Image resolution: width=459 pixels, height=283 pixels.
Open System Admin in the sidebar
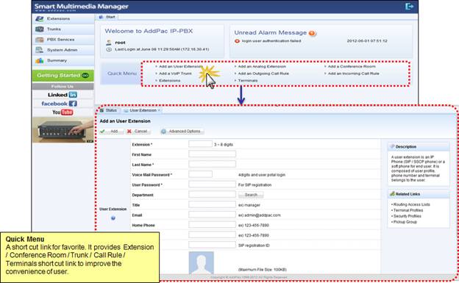tap(63, 50)
